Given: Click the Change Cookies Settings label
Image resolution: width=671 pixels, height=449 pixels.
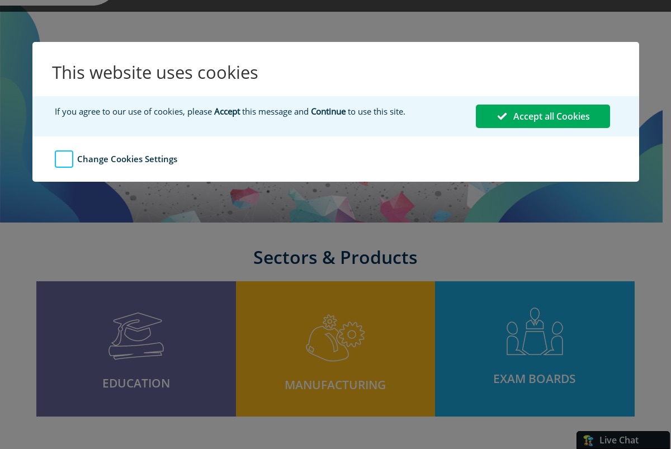Looking at the screenshot, I should click(127, 159).
